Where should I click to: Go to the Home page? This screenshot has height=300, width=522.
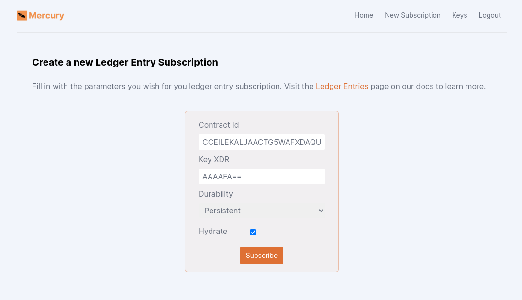click(x=364, y=15)
